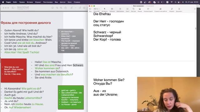Click 'Alles klar! Viel Spaß! Tschüs!' in PDF
Viewport: 200px width, 112px height.
pyautogui.click(x=22, y=52)
